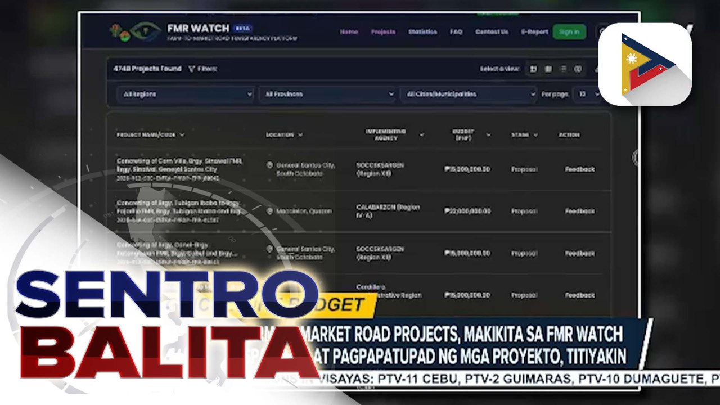Select the ₱22,000,000.00 budget cell

click(467, 211)
